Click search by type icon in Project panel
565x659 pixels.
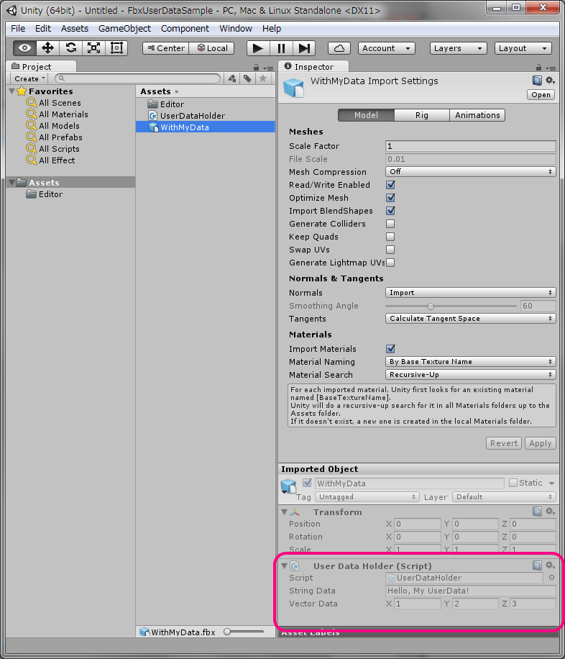231,78
